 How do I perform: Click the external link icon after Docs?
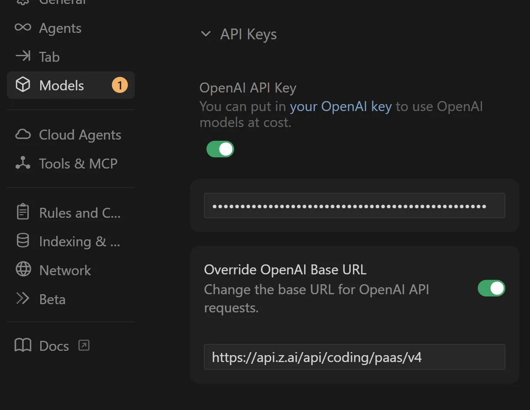pyautogui.click(x=83, y=345)
